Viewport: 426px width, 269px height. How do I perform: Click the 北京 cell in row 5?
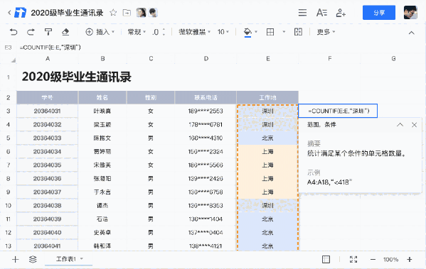267,138
